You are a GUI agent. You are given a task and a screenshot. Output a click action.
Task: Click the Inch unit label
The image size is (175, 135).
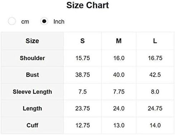[59, 21]
